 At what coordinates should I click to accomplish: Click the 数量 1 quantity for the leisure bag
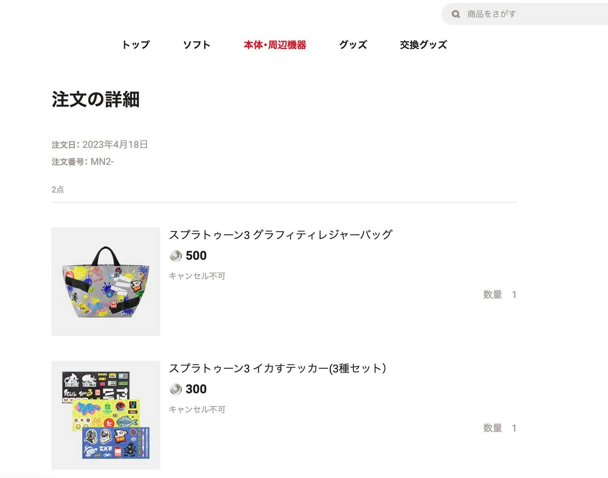(500, 295)
